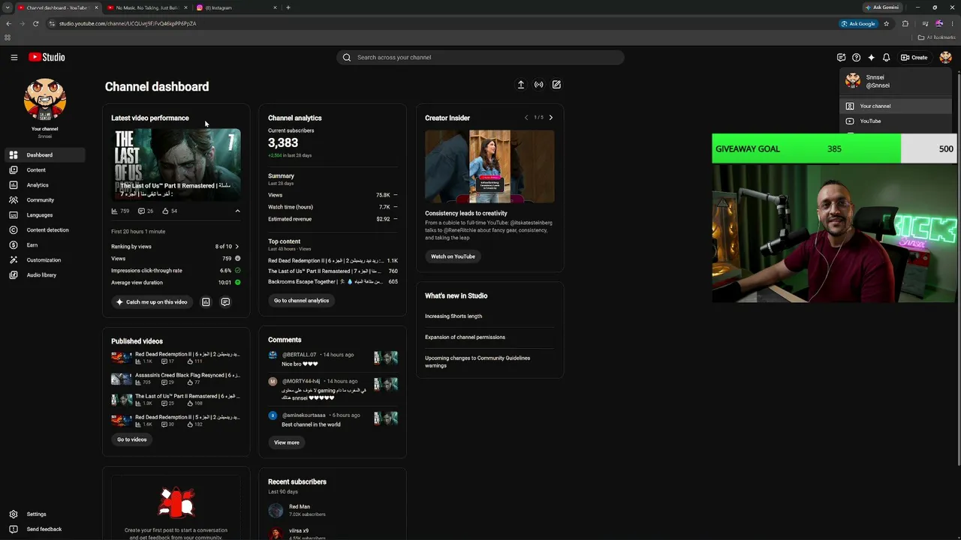Open Community in the sidebar

(x=45, y=200)
